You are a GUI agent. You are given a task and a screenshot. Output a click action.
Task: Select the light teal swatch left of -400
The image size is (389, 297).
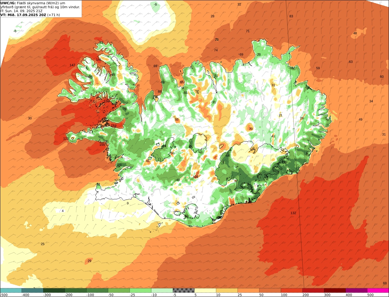pyautogui.click(x=11, y=290)
